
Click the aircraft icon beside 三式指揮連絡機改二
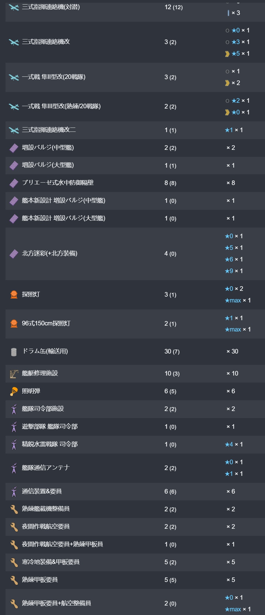coord(14,130)
